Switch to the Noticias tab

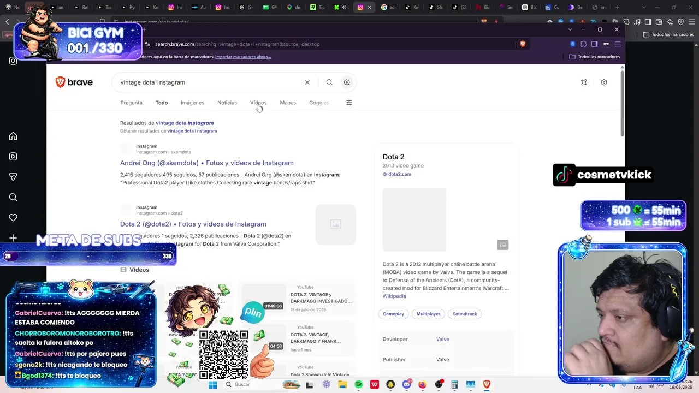click(x=227, y=103)
